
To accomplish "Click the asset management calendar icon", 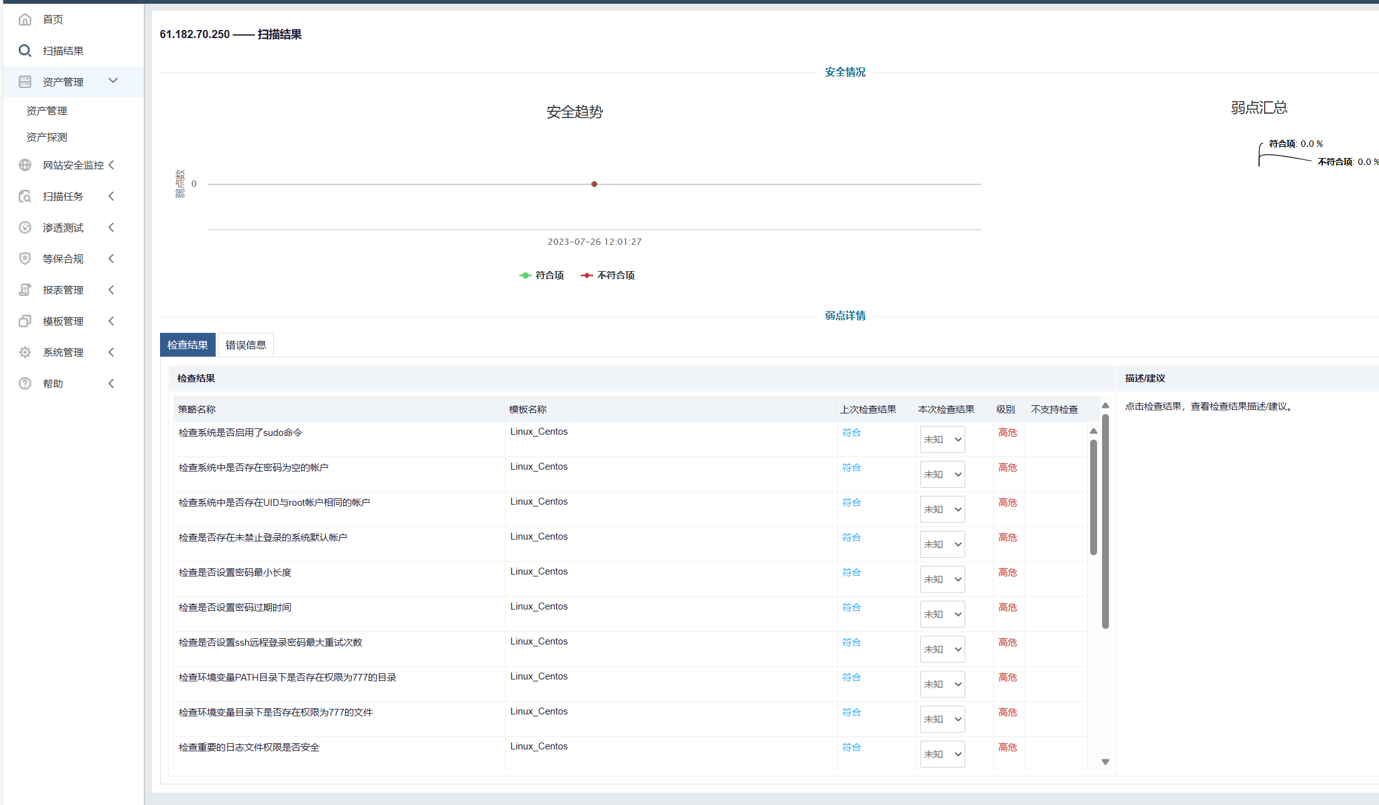I will (25, 82).
